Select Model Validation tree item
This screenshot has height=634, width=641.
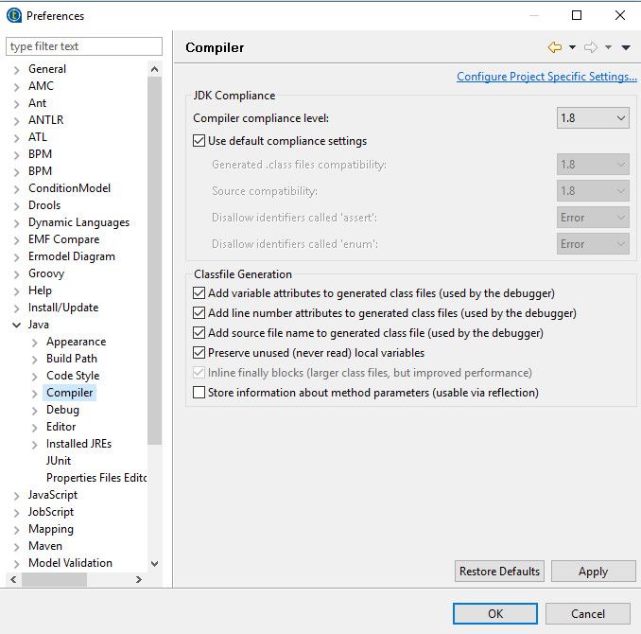[70, 563]
